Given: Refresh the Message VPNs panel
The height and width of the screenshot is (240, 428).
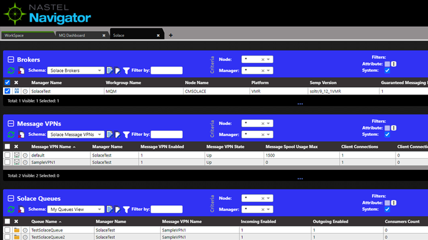Looking at the screenshot, I should 11,135.
